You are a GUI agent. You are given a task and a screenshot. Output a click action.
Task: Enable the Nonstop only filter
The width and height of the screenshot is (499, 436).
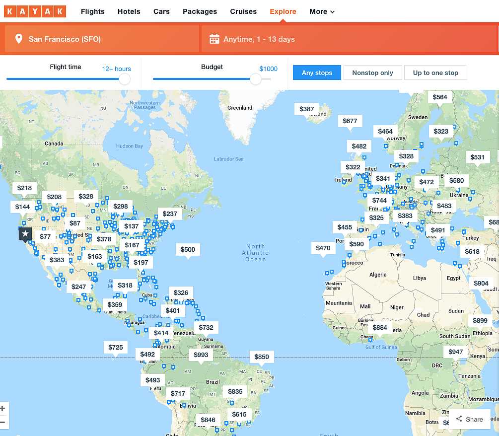[372, 73]
